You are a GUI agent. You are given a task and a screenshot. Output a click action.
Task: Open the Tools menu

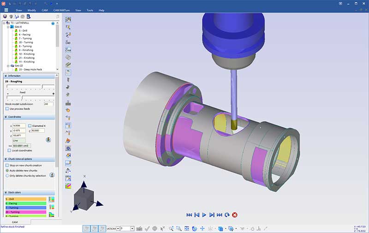pos(89,10)
